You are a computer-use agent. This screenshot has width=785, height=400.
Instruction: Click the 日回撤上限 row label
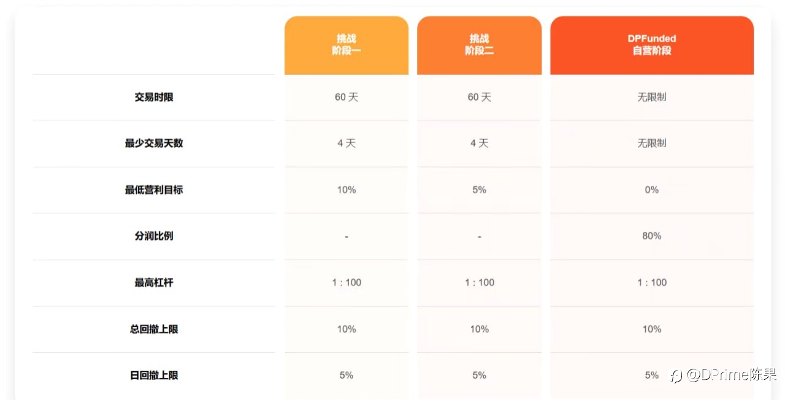pyautogui.click(x=154, y=375)
